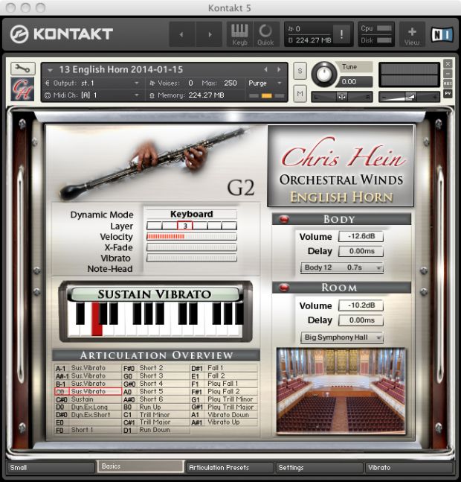Viewport: 461px width, 482px height.
Task: Click the exclamation panic button
Action: point(342,34)
